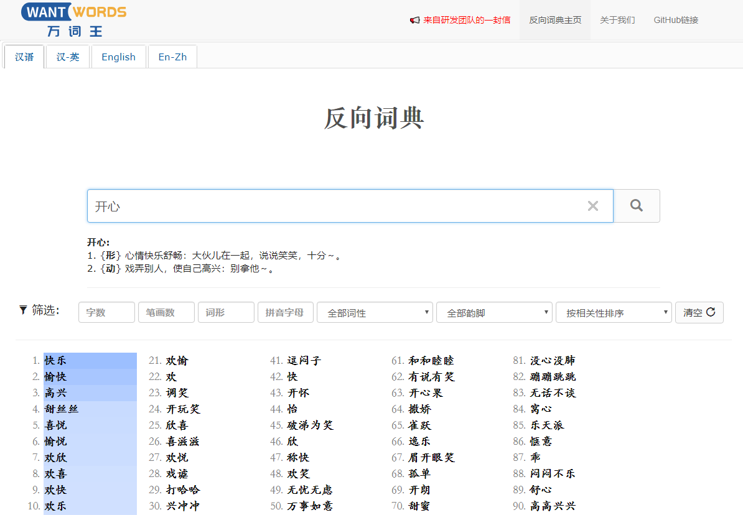Select result word 开玩笑
743x515 pixels.
tap(183, 409)
